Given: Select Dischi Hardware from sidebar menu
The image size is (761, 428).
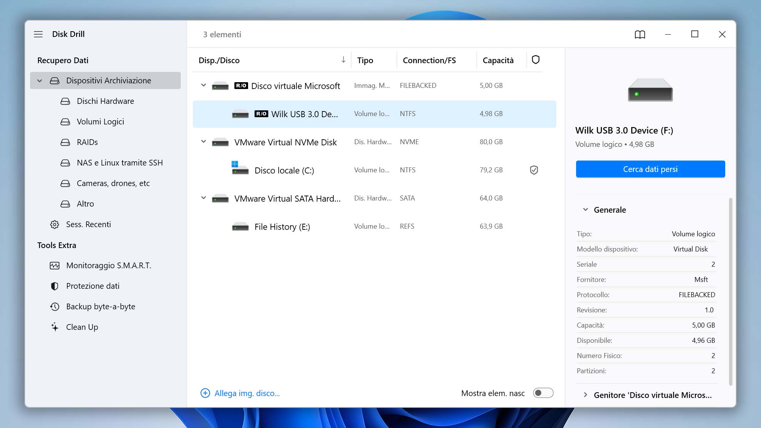Looking at the screenshot, I should click(x=105, y=100).
